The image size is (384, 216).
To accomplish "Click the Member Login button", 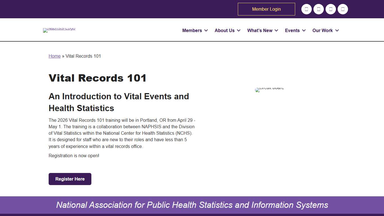I will coord(266,9).
